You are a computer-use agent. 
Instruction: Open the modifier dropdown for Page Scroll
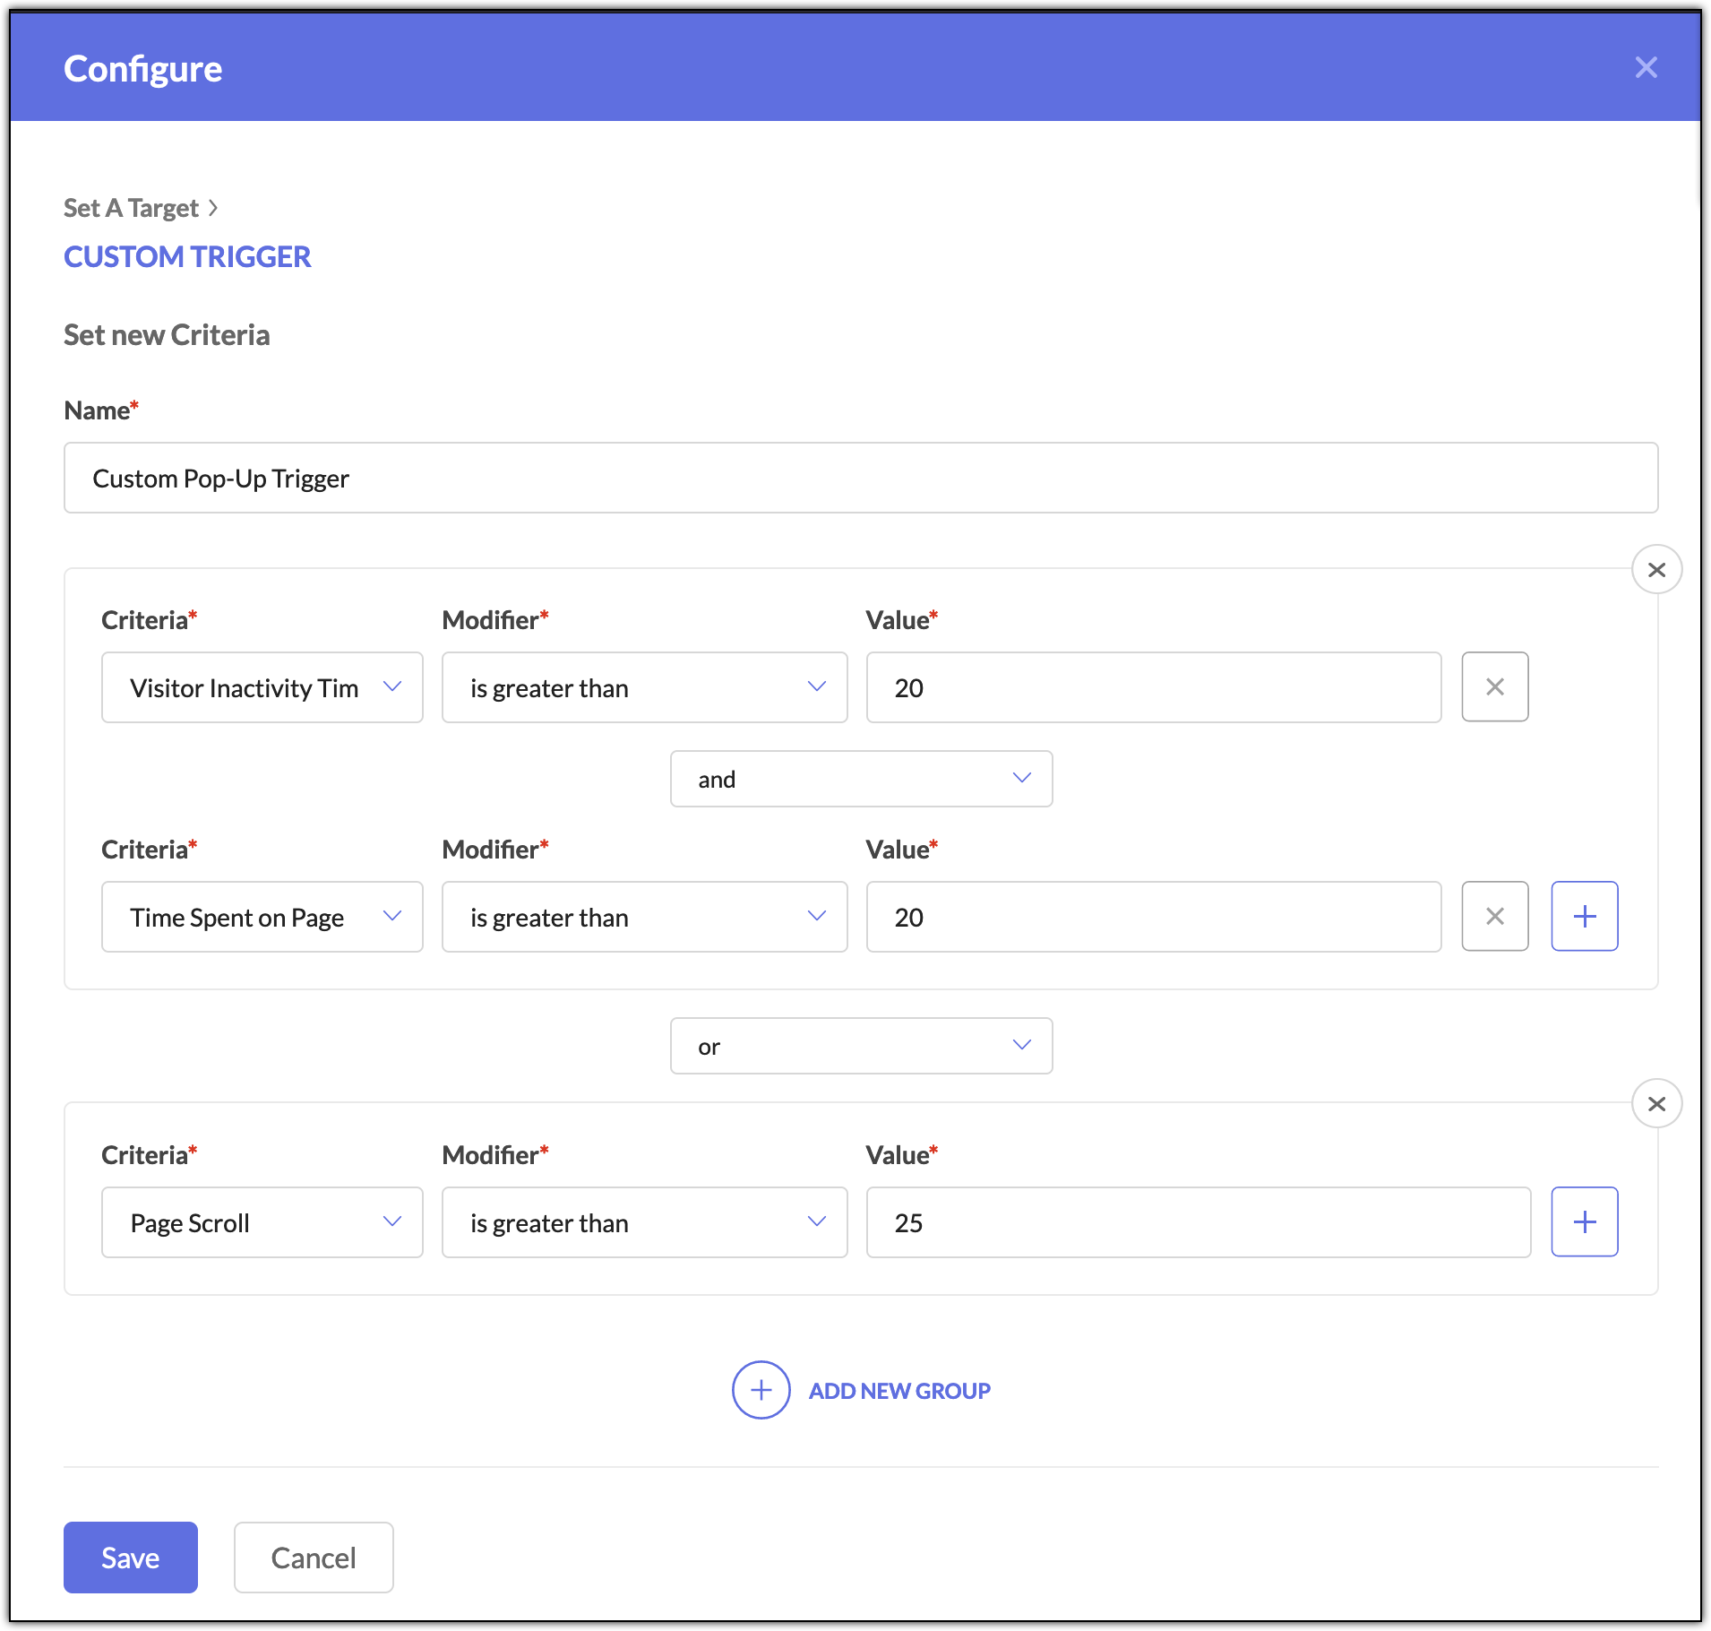[644, 1222]
